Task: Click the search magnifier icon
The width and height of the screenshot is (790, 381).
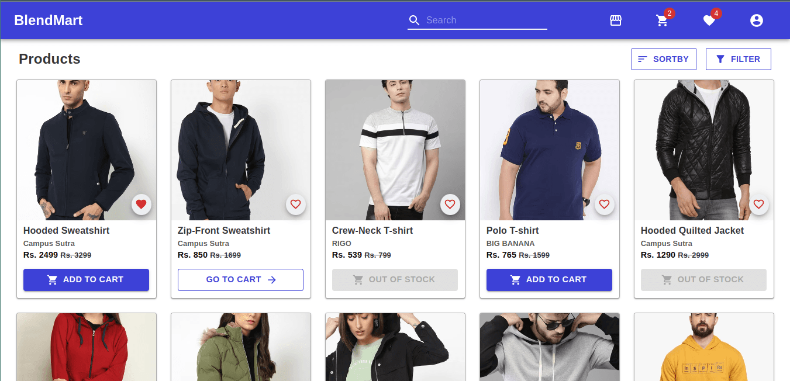Action: tap(414, 20)
